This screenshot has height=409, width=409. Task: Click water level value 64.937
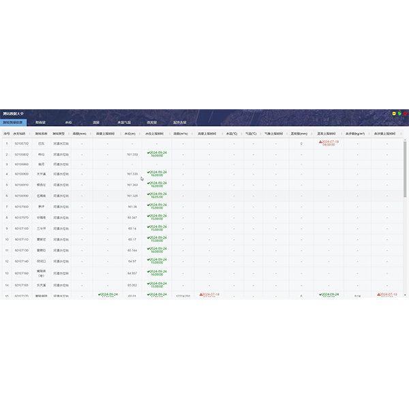tap(132, 273)
